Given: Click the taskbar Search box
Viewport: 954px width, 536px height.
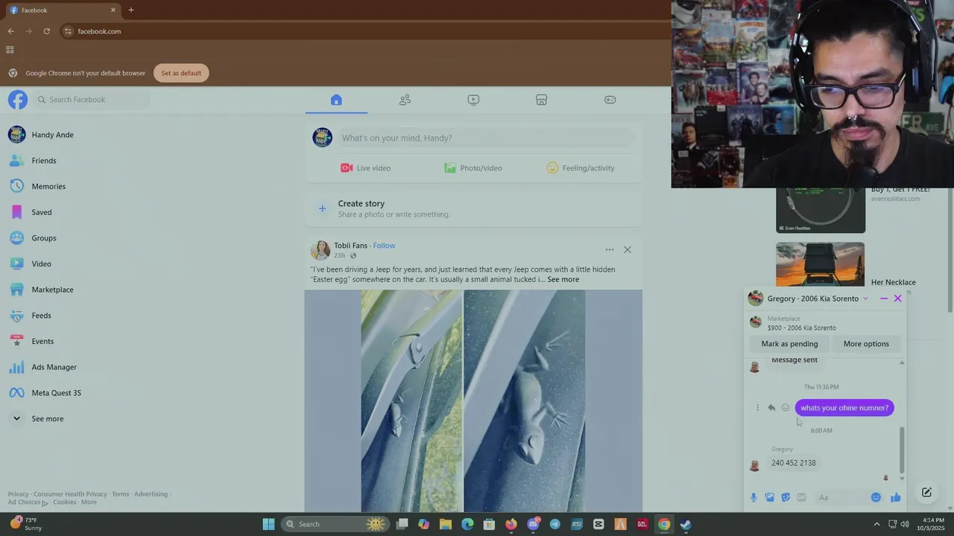Looking at the screenshot, I should pos(335,524).
